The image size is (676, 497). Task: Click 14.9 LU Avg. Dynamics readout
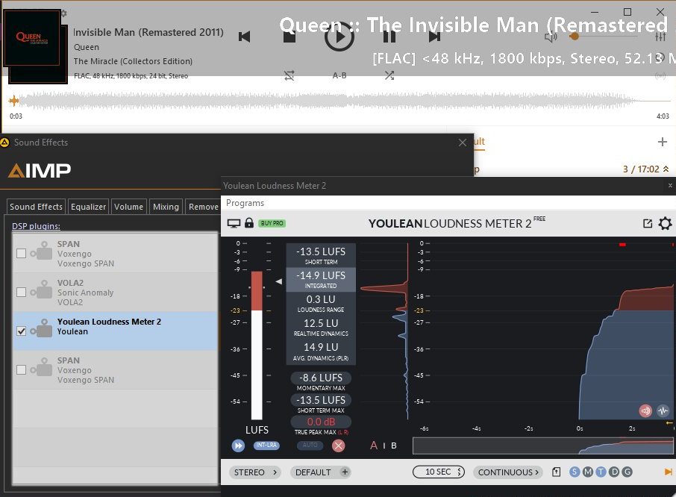click(x=321, y=351)
